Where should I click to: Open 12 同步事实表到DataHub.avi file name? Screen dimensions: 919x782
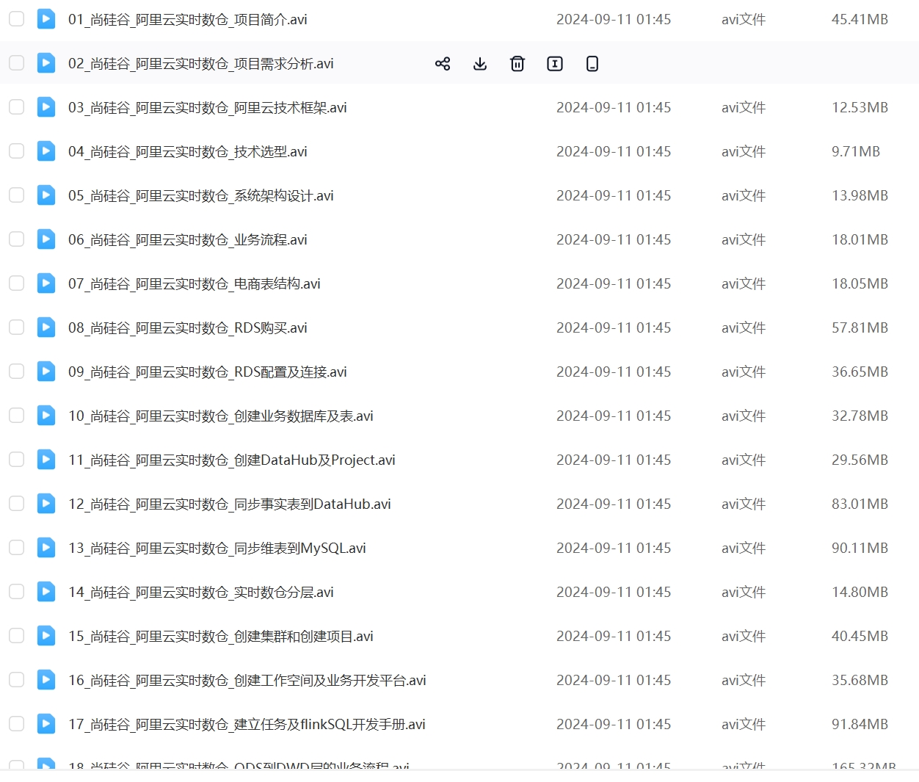click(x=229, y=504)
